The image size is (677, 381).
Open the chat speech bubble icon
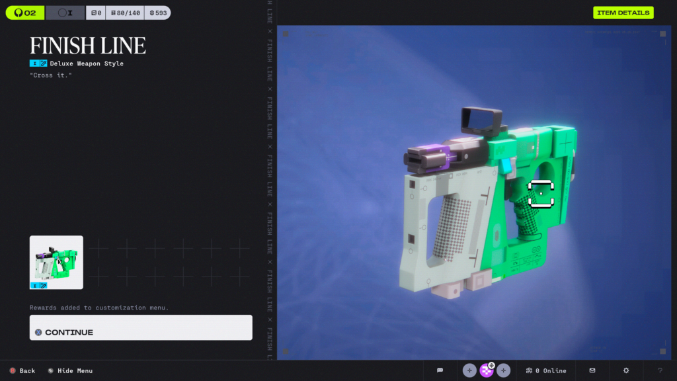point(440,370)
